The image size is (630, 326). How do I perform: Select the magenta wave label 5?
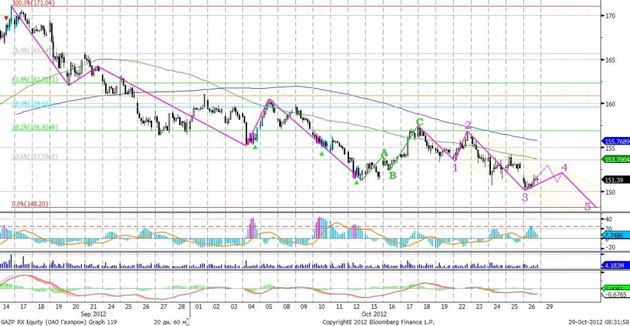pos(587,206)
